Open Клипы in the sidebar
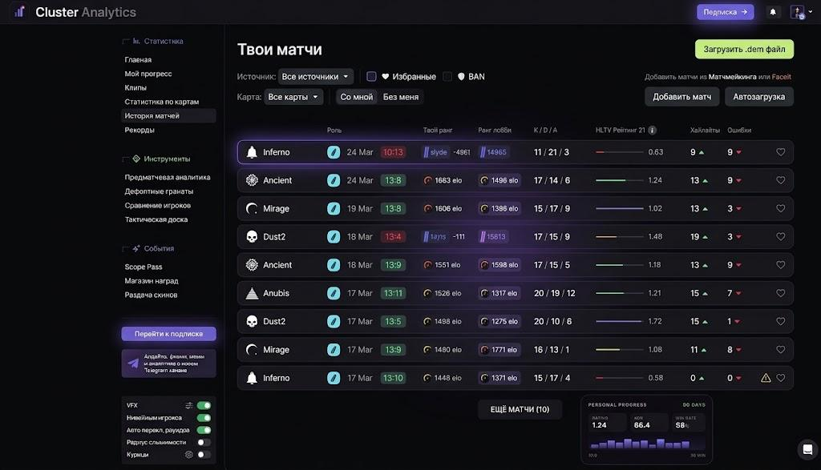The image size is (821, 470). 135,88
